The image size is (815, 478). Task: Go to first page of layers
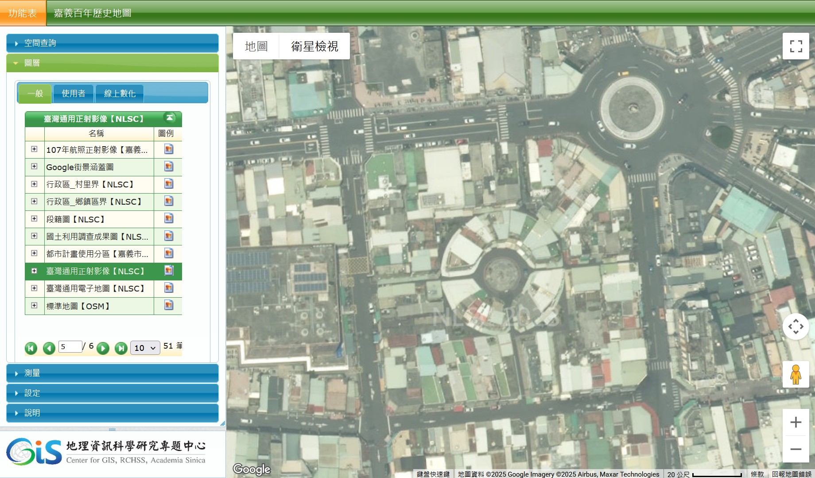point(31,348)
